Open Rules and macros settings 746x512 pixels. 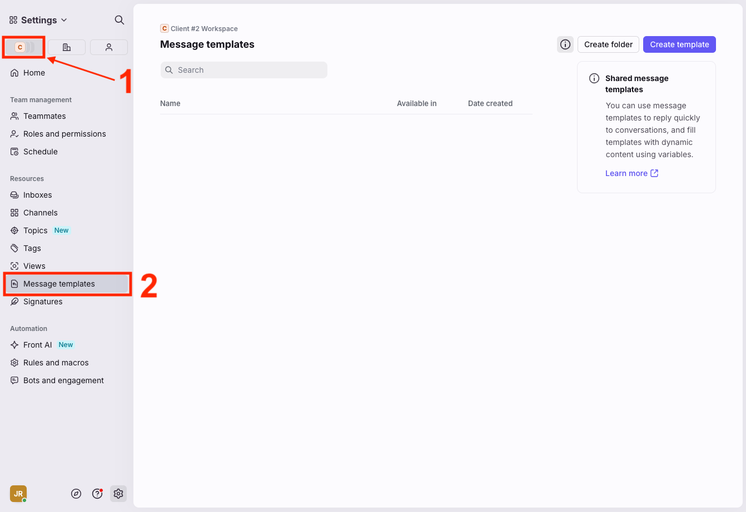point(56,363)
